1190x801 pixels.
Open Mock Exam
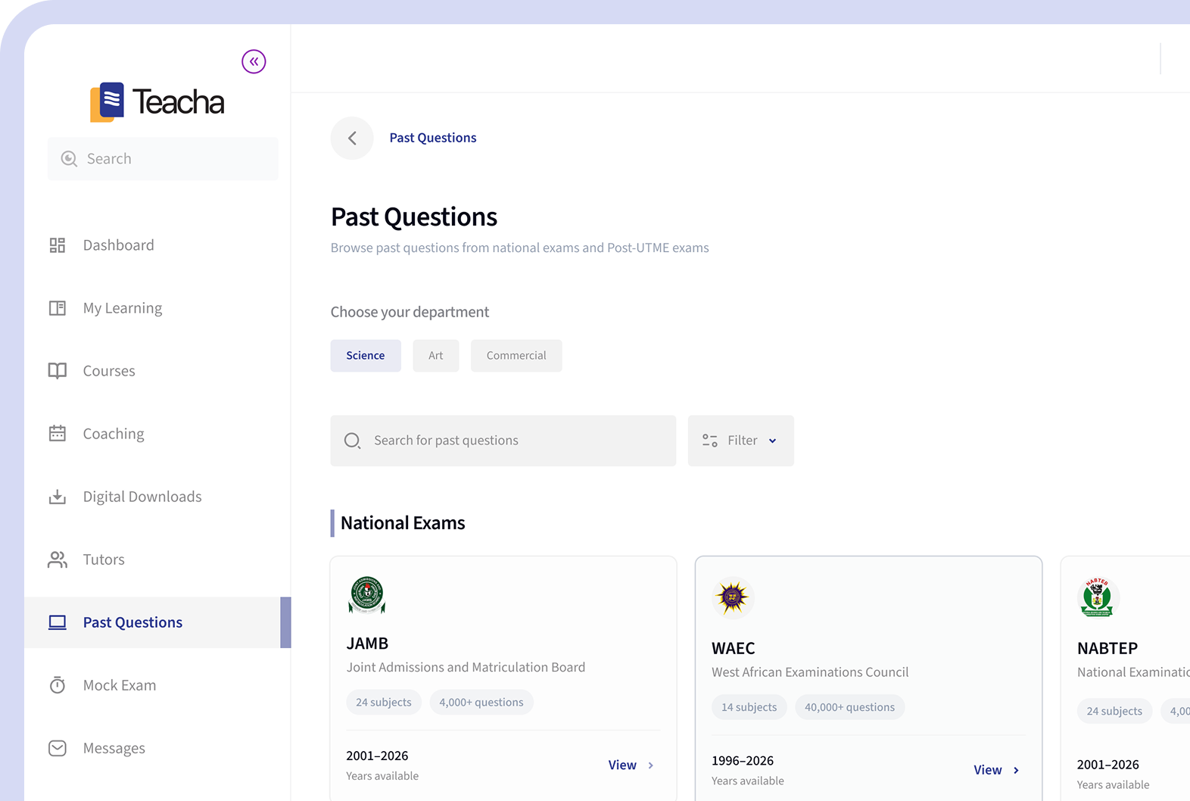[x=157, y=685]
